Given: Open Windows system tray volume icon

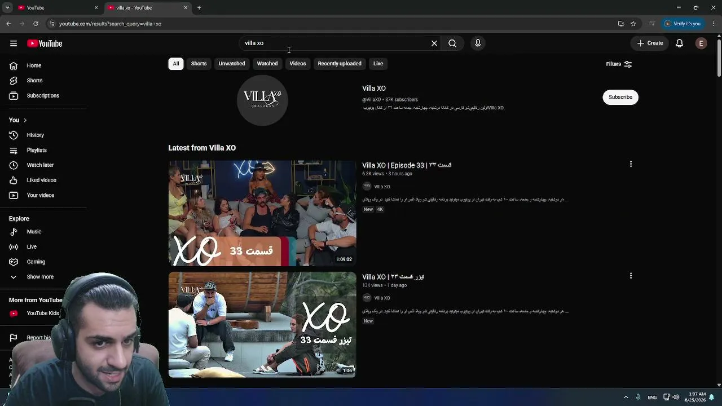Looking at the screenshot, I should click(x=676, y=397).
